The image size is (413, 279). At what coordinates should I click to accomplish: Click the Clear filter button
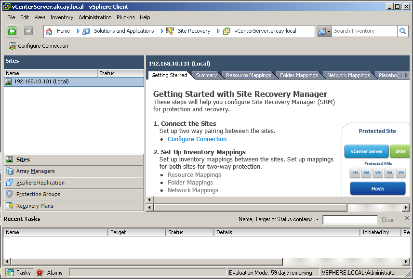[x=387, y=220]
